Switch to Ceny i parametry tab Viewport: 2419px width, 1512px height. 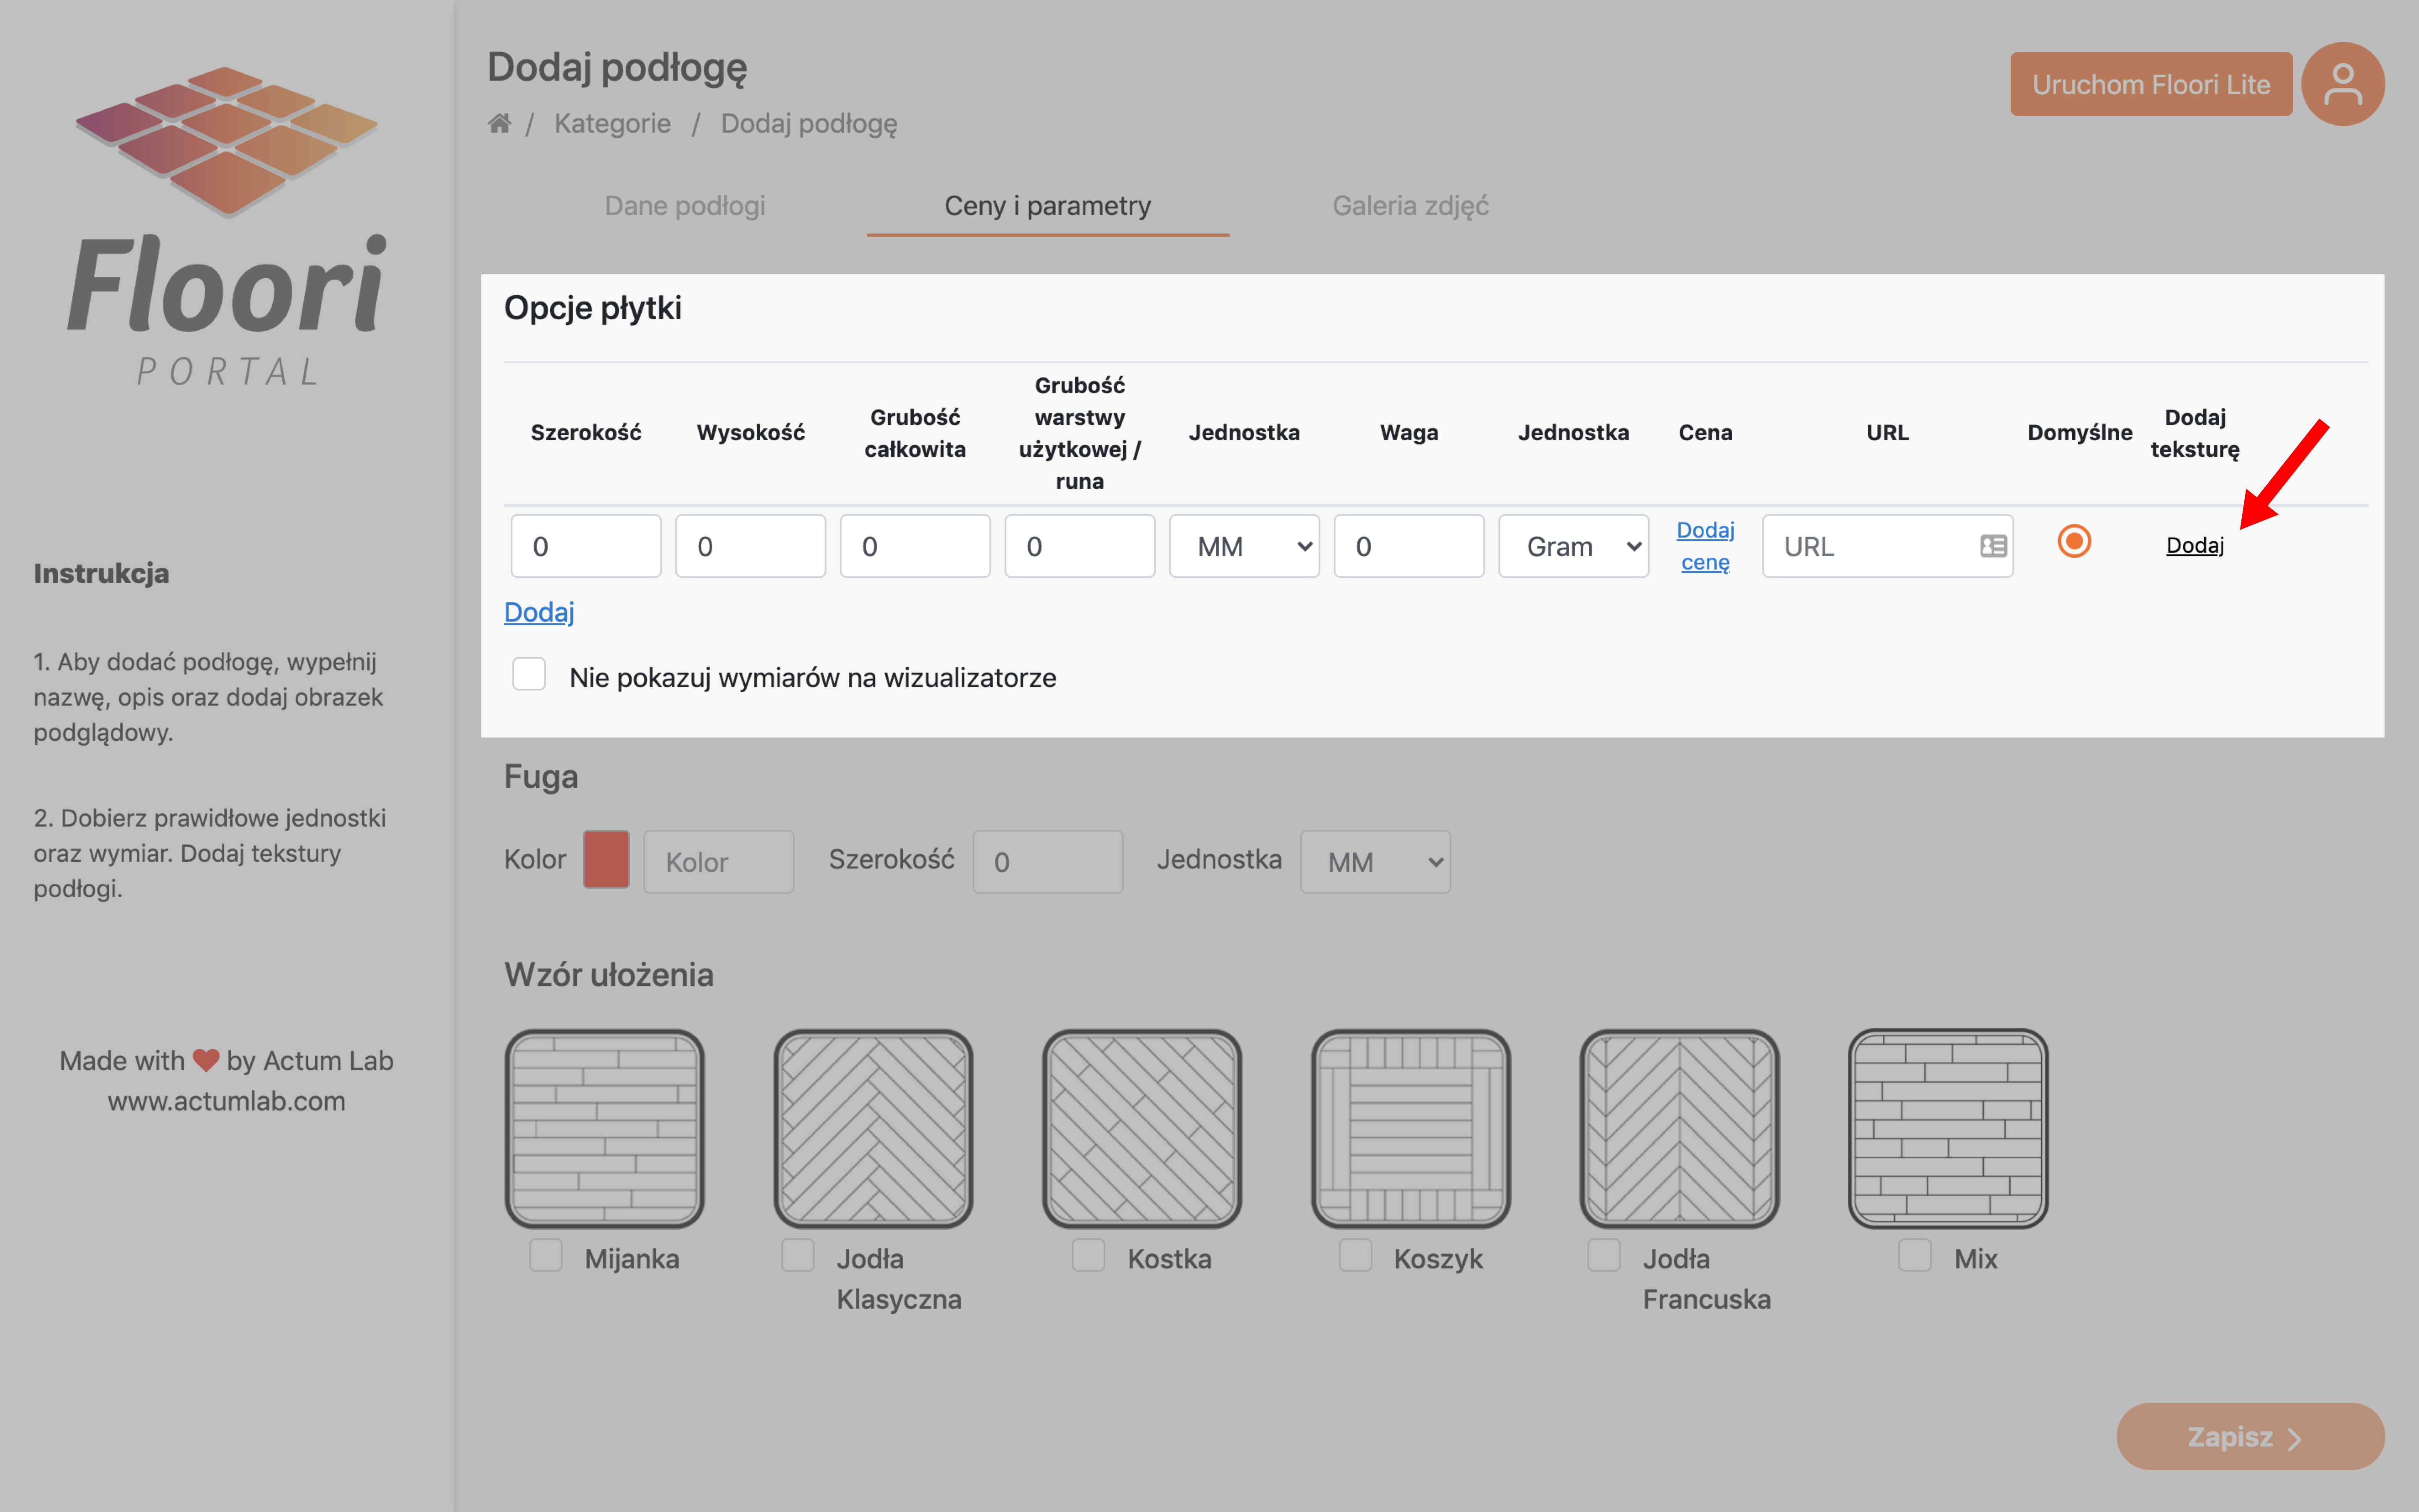(x=1047, y=206)
